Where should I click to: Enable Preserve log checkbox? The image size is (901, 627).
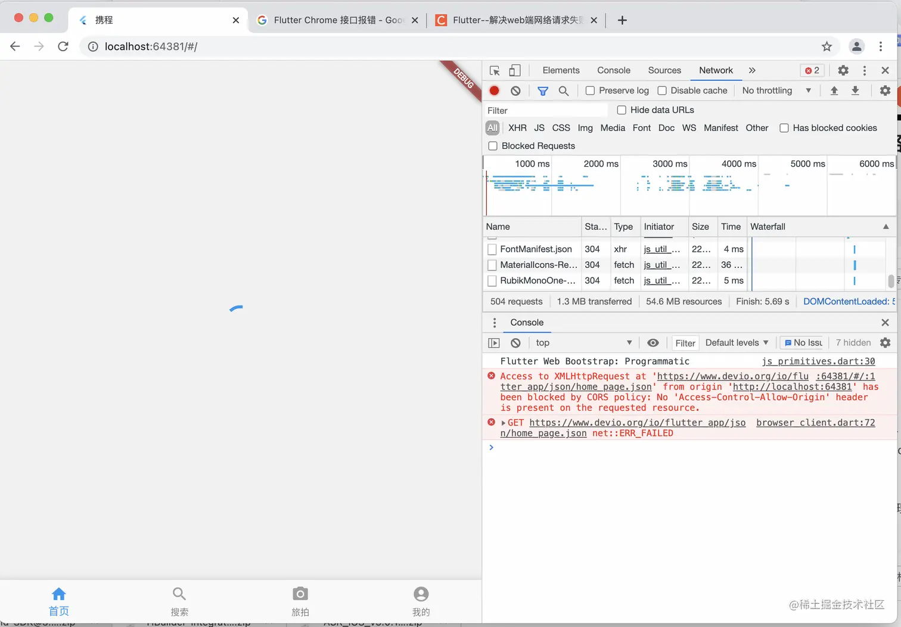(590, 91)
